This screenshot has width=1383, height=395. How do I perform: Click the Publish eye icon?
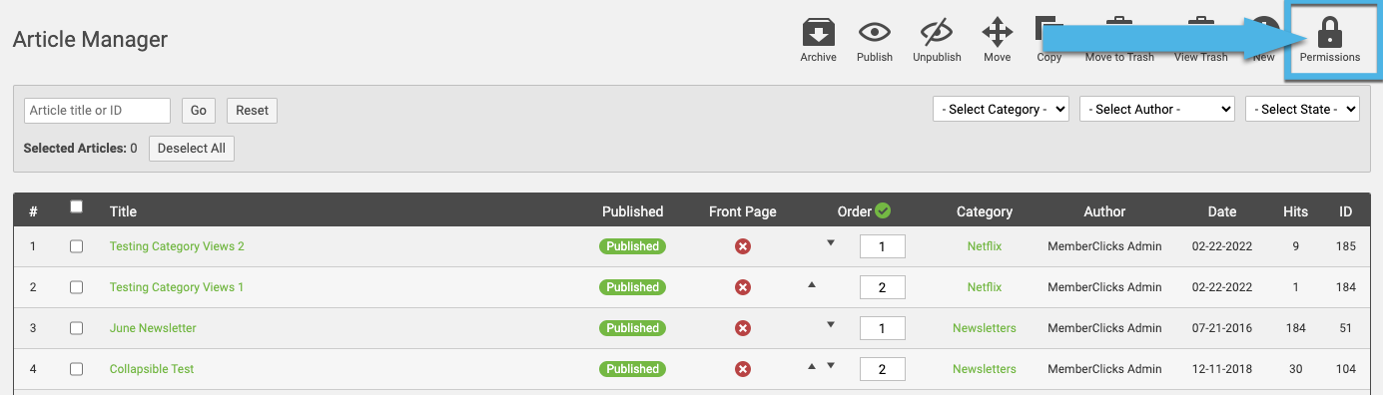875,32
